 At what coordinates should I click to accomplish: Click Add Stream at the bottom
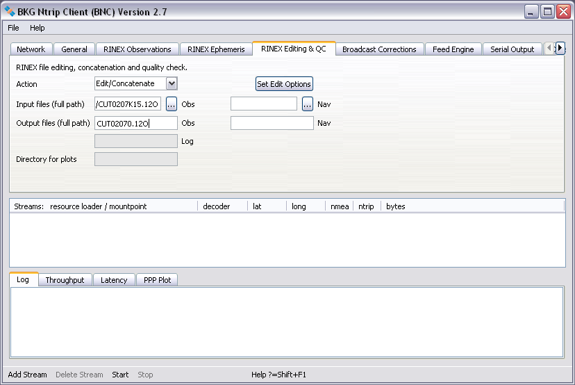pos(27,375)
